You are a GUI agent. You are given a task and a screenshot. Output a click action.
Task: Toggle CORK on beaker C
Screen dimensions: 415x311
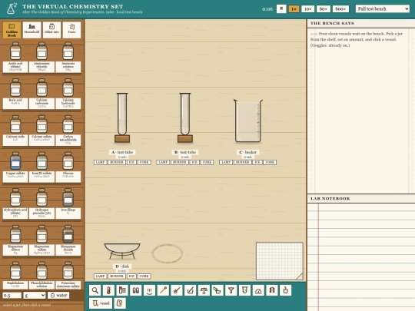coord(270,162)
